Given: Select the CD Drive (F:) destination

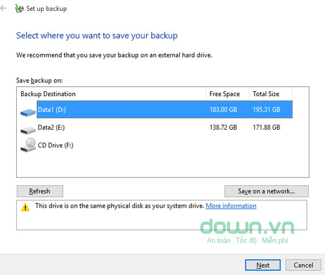Looking at the screenshot, I should [165, 145].
